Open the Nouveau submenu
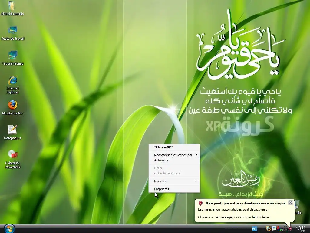This screenshot has width=310, height=233. click(x=174, y=181)
